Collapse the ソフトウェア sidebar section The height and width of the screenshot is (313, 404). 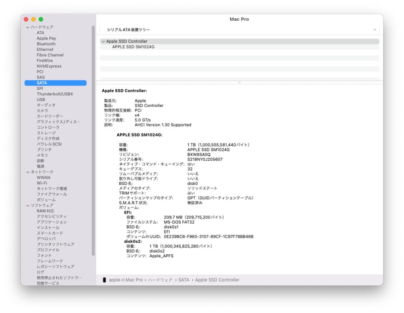[x=28, y=205]
